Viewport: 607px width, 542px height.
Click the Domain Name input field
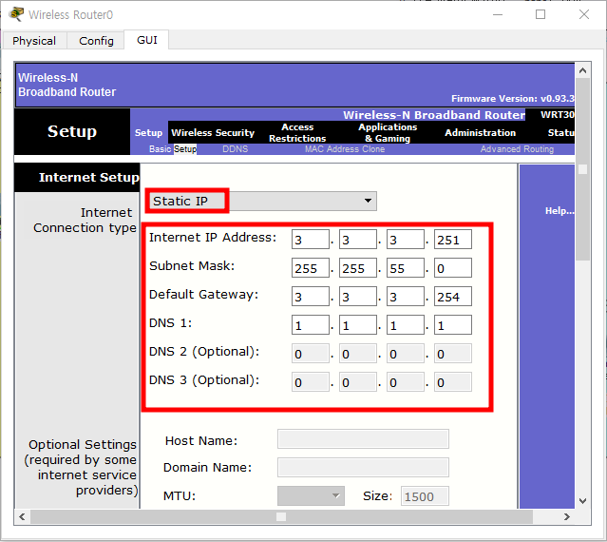[x=363, y=467]
